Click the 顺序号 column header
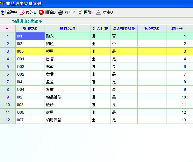This screenshot has height=162, width=193. (177, 28)
